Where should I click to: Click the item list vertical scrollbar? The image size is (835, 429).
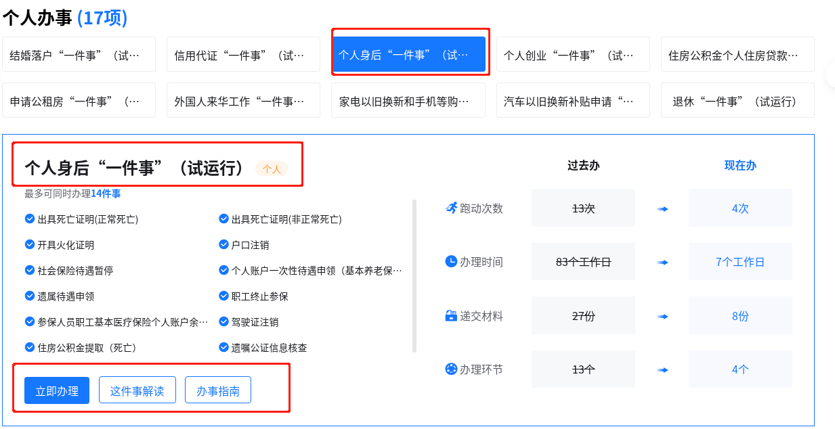point(414,275)
